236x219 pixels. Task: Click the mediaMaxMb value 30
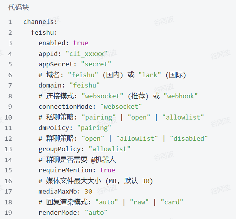tap(88, 191)
